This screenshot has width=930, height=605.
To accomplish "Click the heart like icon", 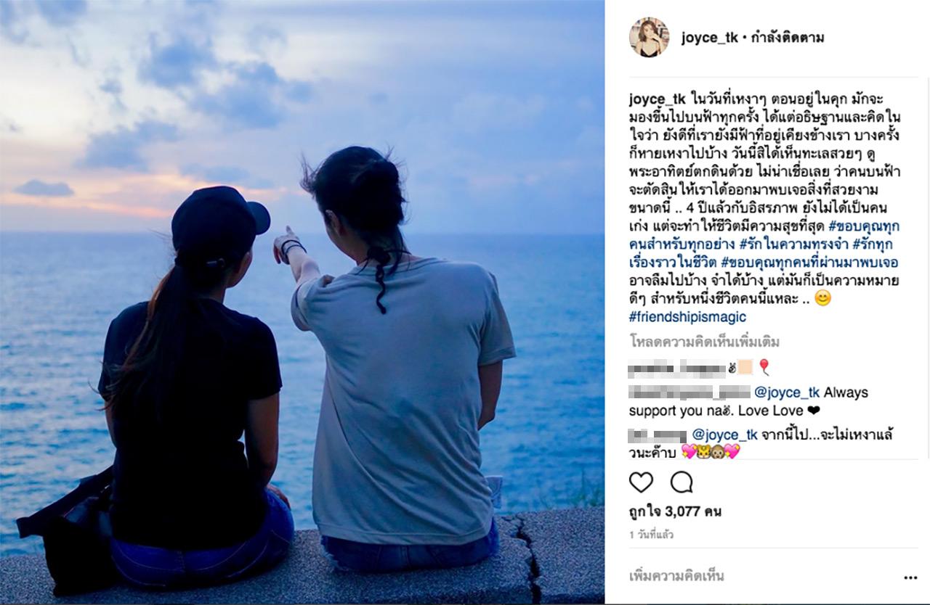I will tap(641, 482).
